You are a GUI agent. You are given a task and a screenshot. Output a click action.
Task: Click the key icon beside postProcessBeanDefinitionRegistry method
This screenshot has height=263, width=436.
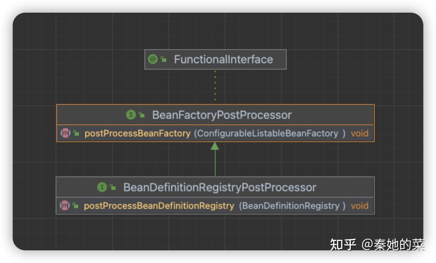click(x=75, y=206)
